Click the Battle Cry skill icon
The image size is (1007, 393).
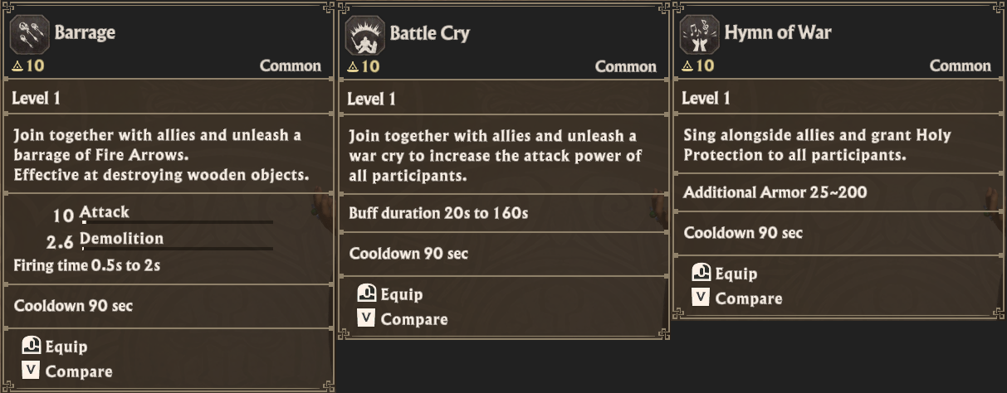[x=365, y=34]
